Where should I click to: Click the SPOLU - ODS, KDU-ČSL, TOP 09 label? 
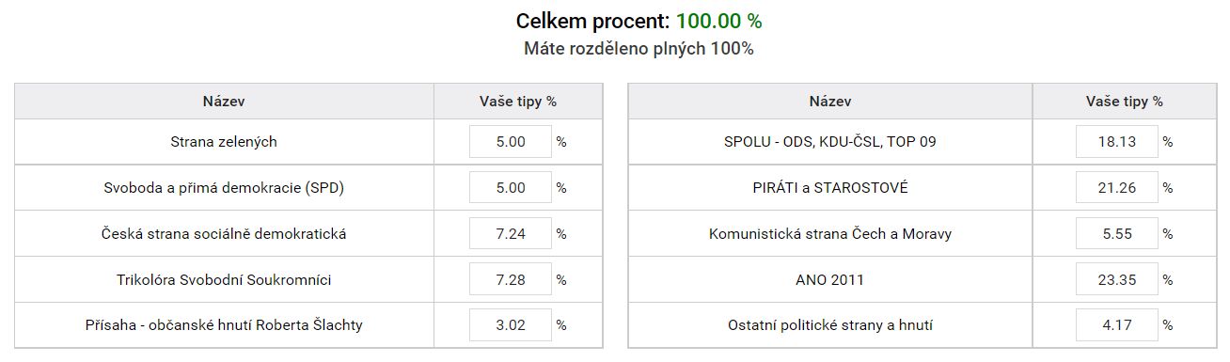tap(830, 142)
